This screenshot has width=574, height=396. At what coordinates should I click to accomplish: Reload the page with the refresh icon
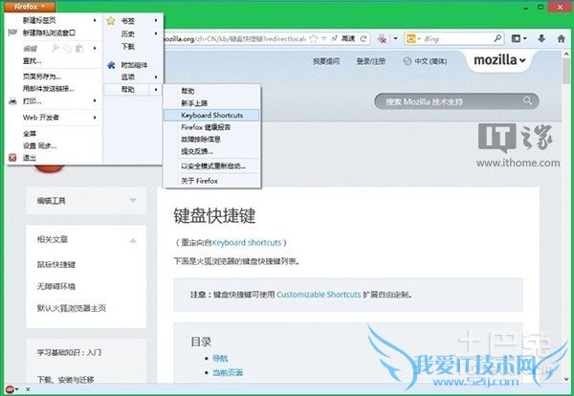(x=364, y=38)
